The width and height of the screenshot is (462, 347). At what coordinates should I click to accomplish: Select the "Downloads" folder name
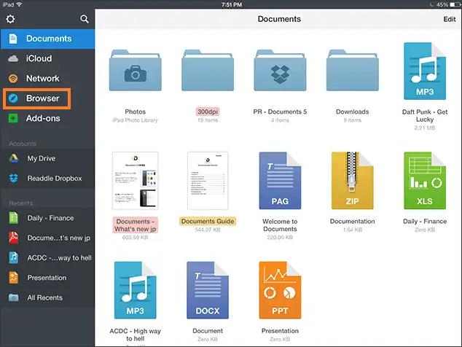pos(353,112)
